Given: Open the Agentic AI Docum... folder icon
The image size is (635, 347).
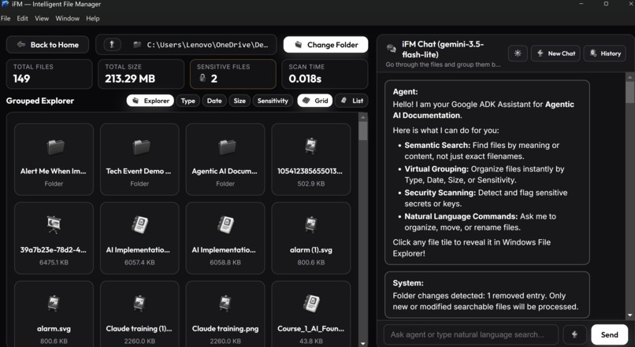Looking at the screenshot, I should click(227, 147).
